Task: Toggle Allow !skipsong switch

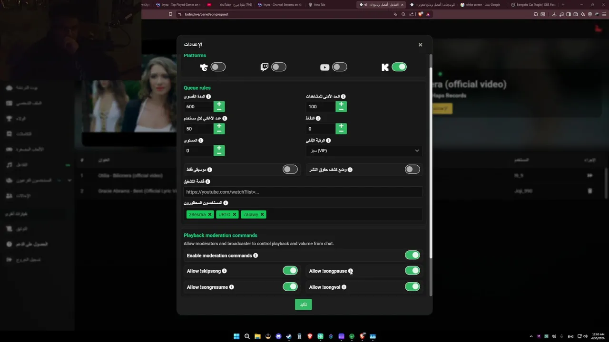Action: (x=290, y=271)
